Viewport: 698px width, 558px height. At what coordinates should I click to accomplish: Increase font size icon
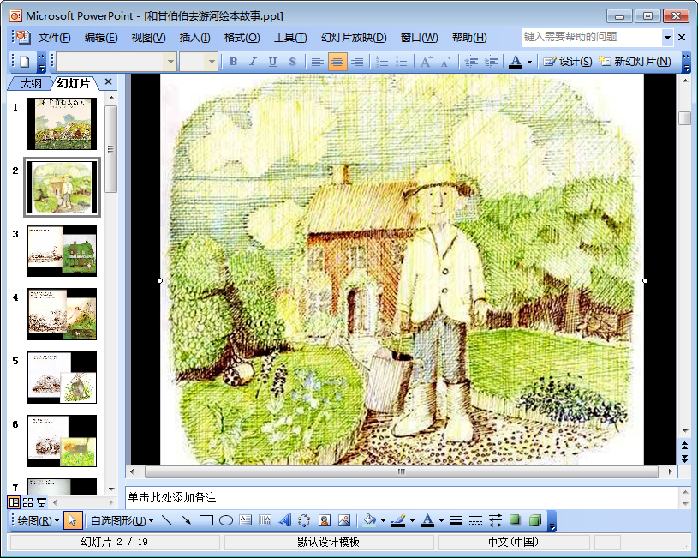426,62
